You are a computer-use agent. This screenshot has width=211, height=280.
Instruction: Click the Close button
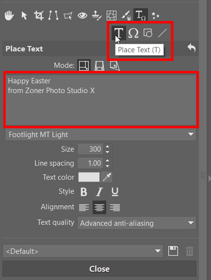pyautogui.click(x=99, y=269)
